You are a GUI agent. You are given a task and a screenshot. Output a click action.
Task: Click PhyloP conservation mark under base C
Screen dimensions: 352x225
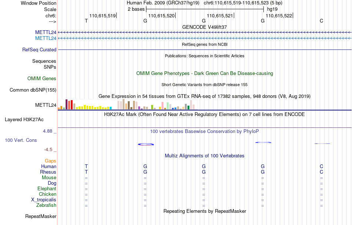pos(322,143)
